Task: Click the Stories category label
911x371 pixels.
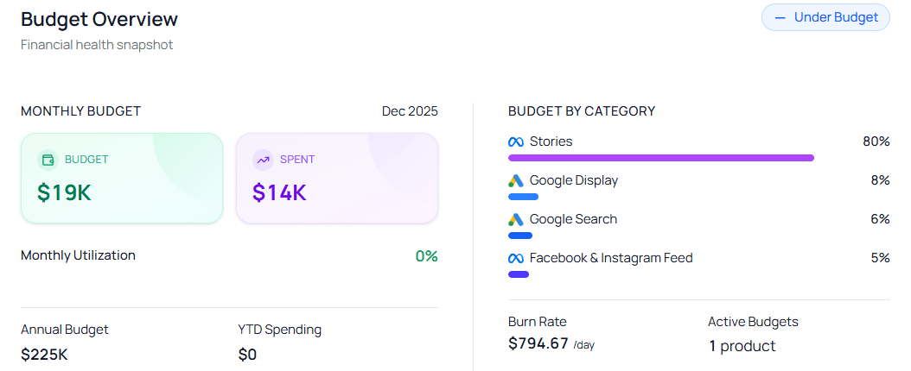Action: [x=551, y=141]
